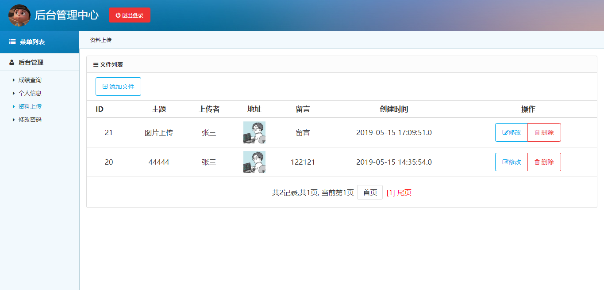Image resolution: width=604 pixels, height=290 pixels.
Task: Click the 文件列表 panel heading
Action: (x=112, y=64)
